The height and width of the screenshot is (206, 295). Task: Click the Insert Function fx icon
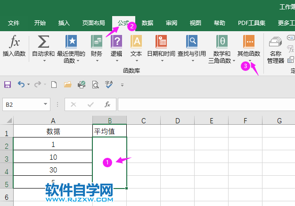pos(14,41)
